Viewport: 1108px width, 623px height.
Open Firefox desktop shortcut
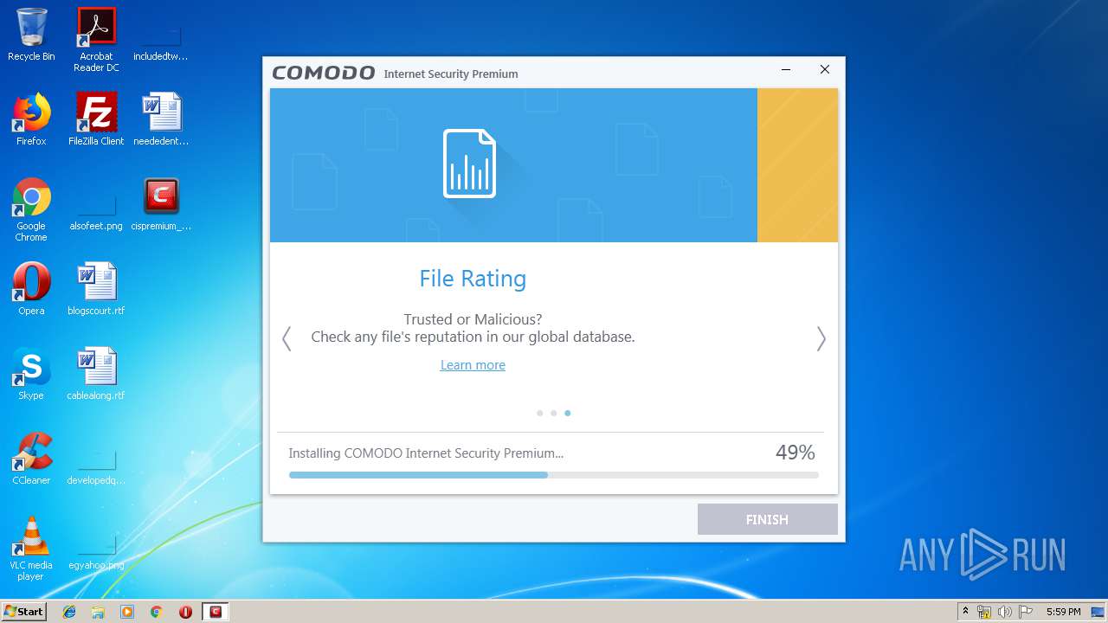(x=31, y=119)
